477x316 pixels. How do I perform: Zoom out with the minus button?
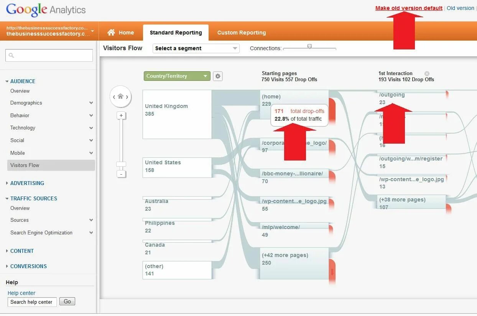pos(121,174)
